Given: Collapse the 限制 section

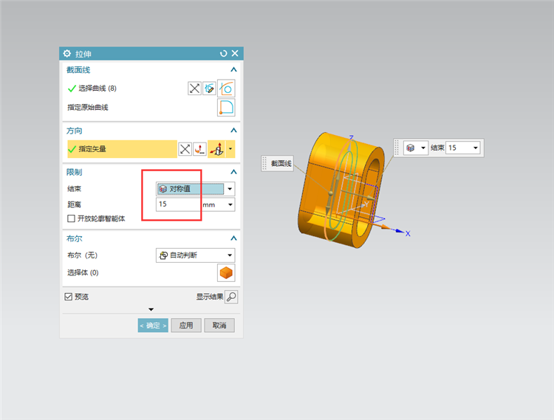Looking at the screenshot, I should [x=233, y=172].
